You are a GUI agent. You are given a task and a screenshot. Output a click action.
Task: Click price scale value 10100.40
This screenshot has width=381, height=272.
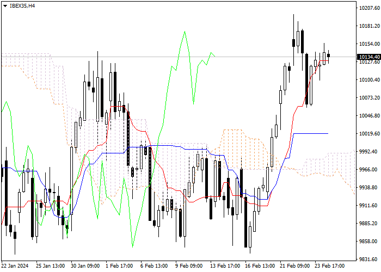[370, 80]
